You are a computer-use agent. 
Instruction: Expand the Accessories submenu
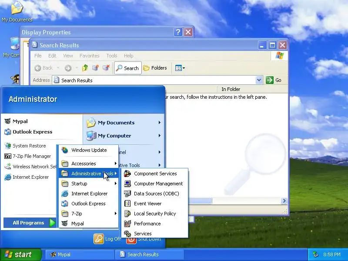coord(89,164)
